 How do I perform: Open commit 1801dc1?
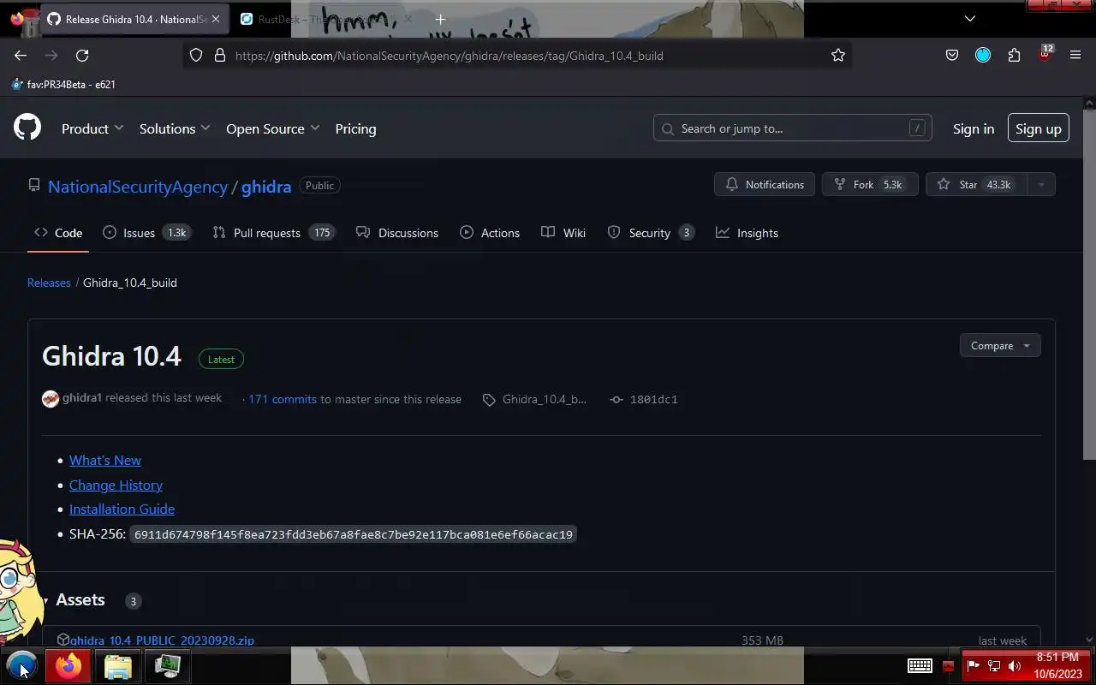click(644, 399)
